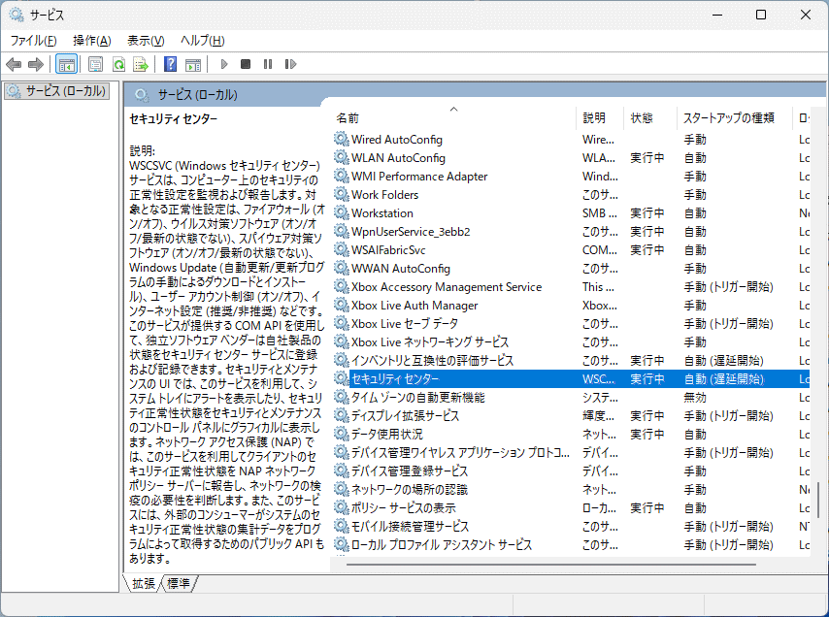Click SMB description cell of Workstation

[x=600, y=212]
